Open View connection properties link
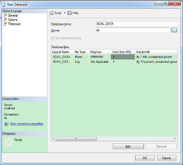 27,123
